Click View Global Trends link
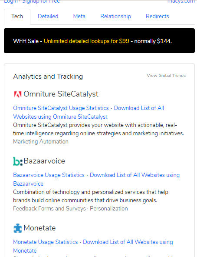Screen dimensions: 197x257 tap(166, 76)
